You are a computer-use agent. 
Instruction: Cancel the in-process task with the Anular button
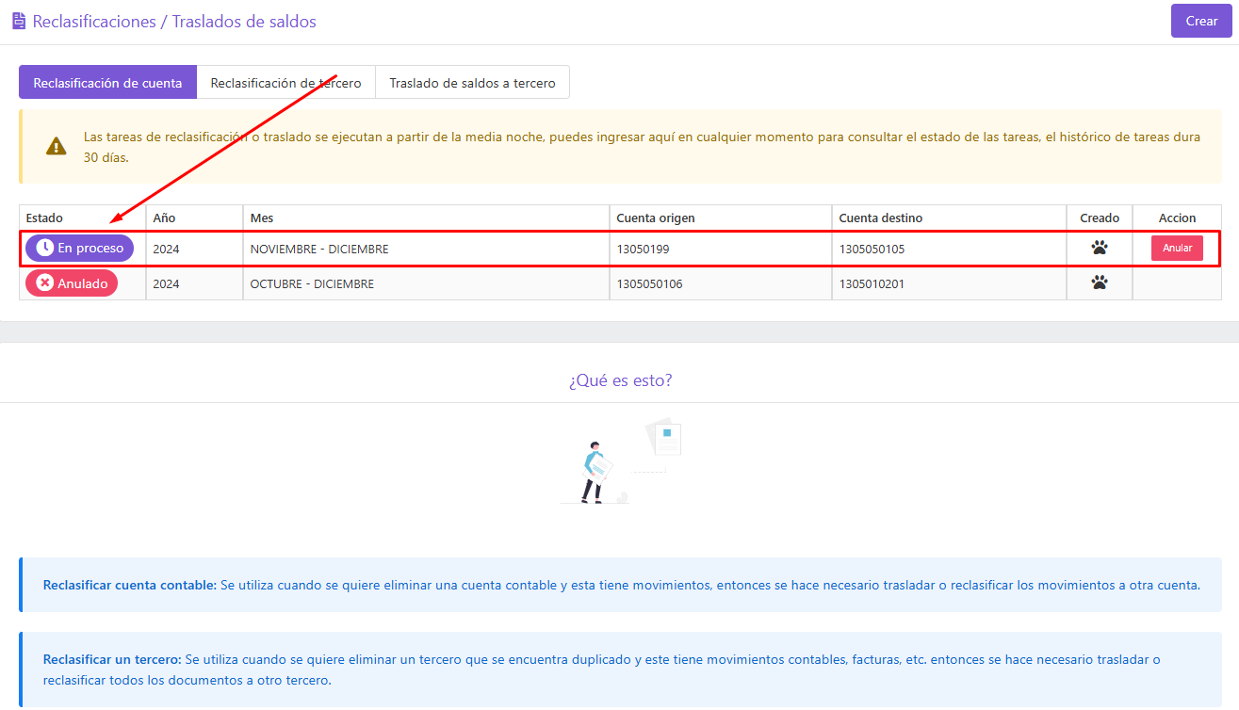1177,248
